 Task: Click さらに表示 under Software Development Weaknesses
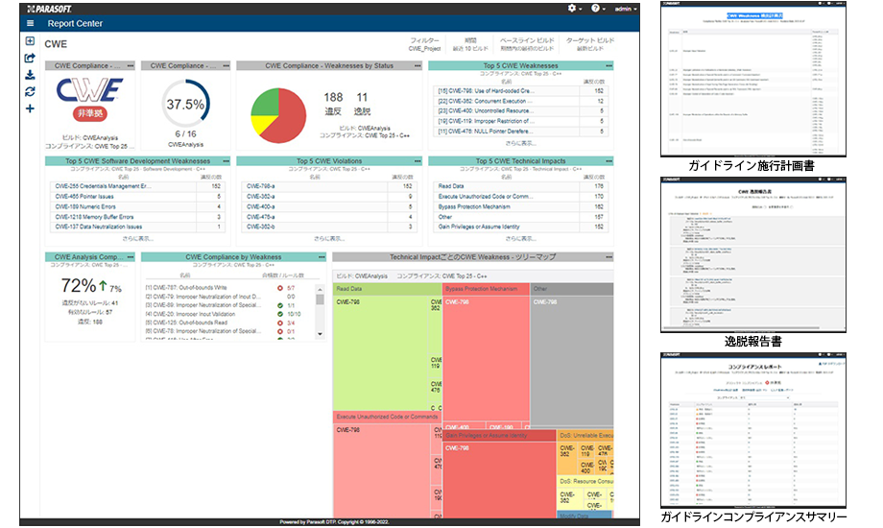coord(137,239)
